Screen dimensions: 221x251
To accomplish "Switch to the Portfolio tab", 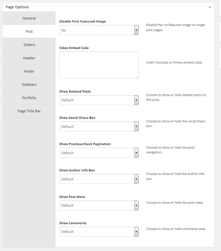I will (x=29, y=98).
